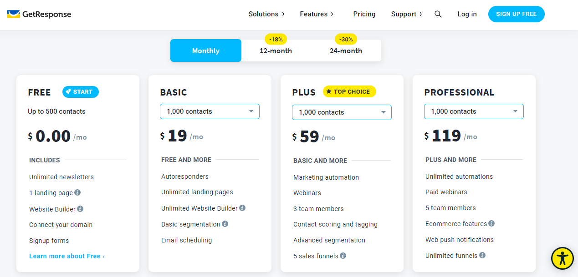Switch to 12-month billing
The image size is (578, 277).
(x=276, y=50)
